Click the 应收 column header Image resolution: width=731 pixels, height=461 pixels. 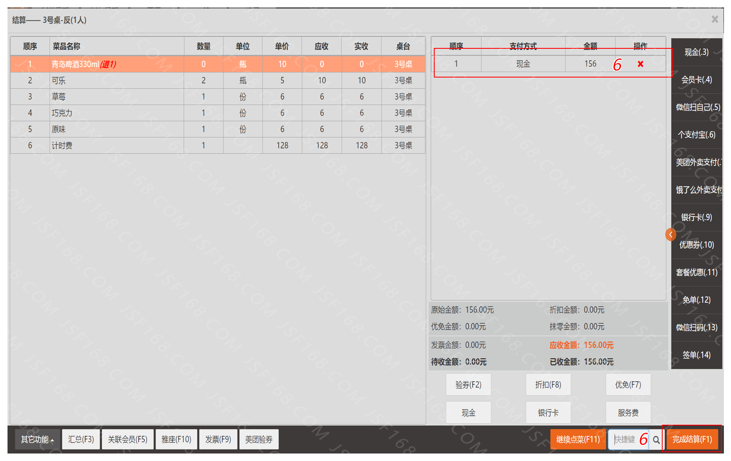coord(322,46)
